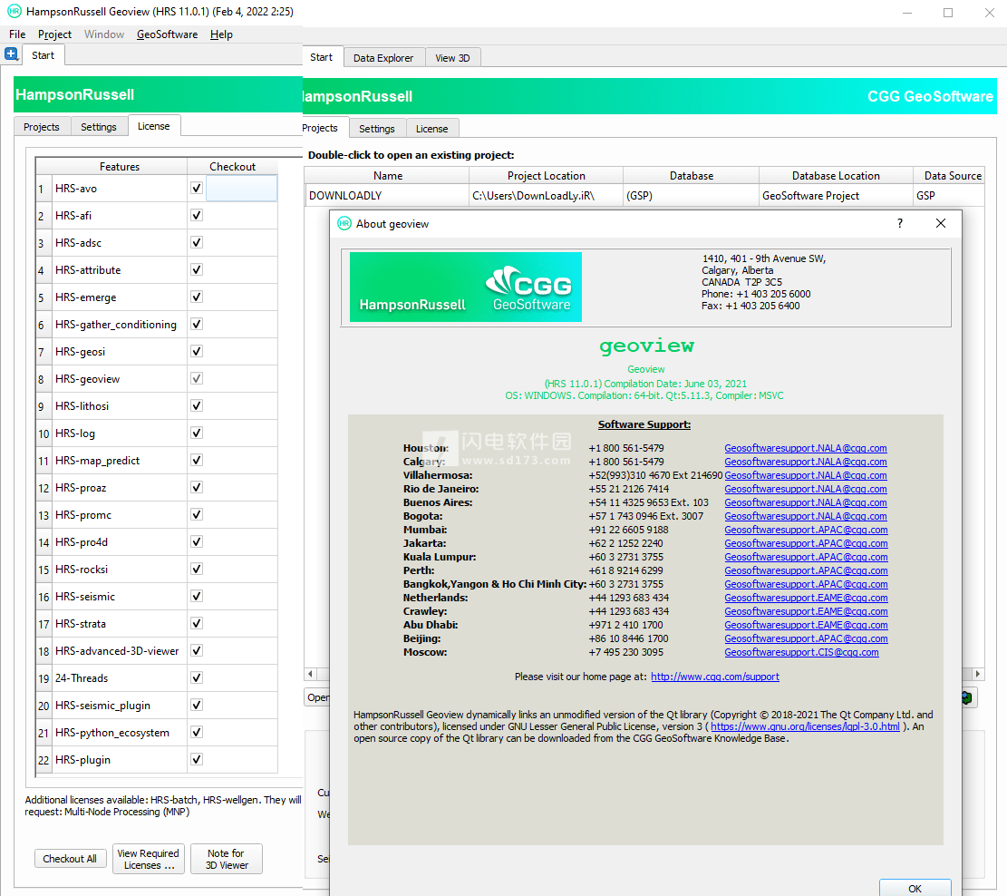1007x896 pixels.
Task: Open the GNU LGPL-3.0 license link
Action: [x=806, y=726]
